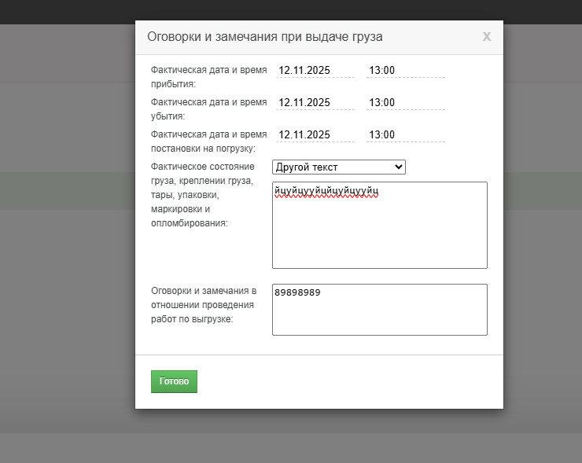Open the 'Другой текст' dropdown
The height and width of the screenshot is (463, 582).
339,167
